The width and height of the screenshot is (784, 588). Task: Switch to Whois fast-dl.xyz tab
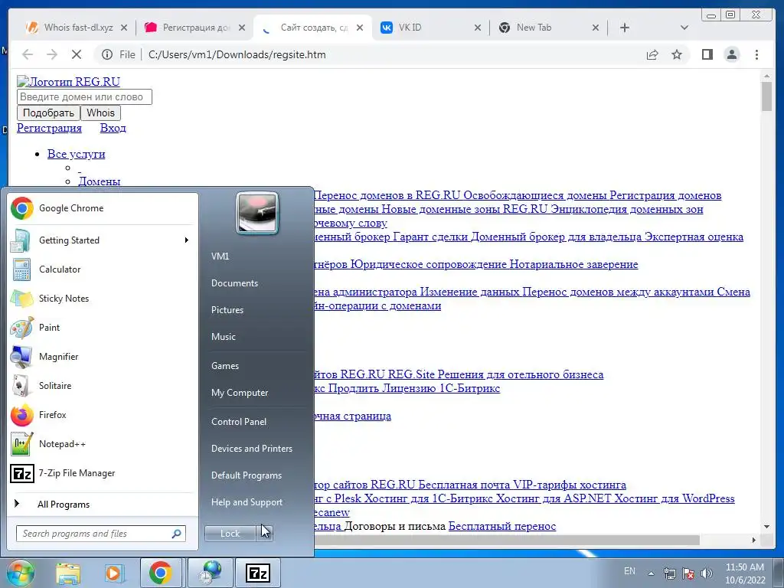(x=78, y=28)
